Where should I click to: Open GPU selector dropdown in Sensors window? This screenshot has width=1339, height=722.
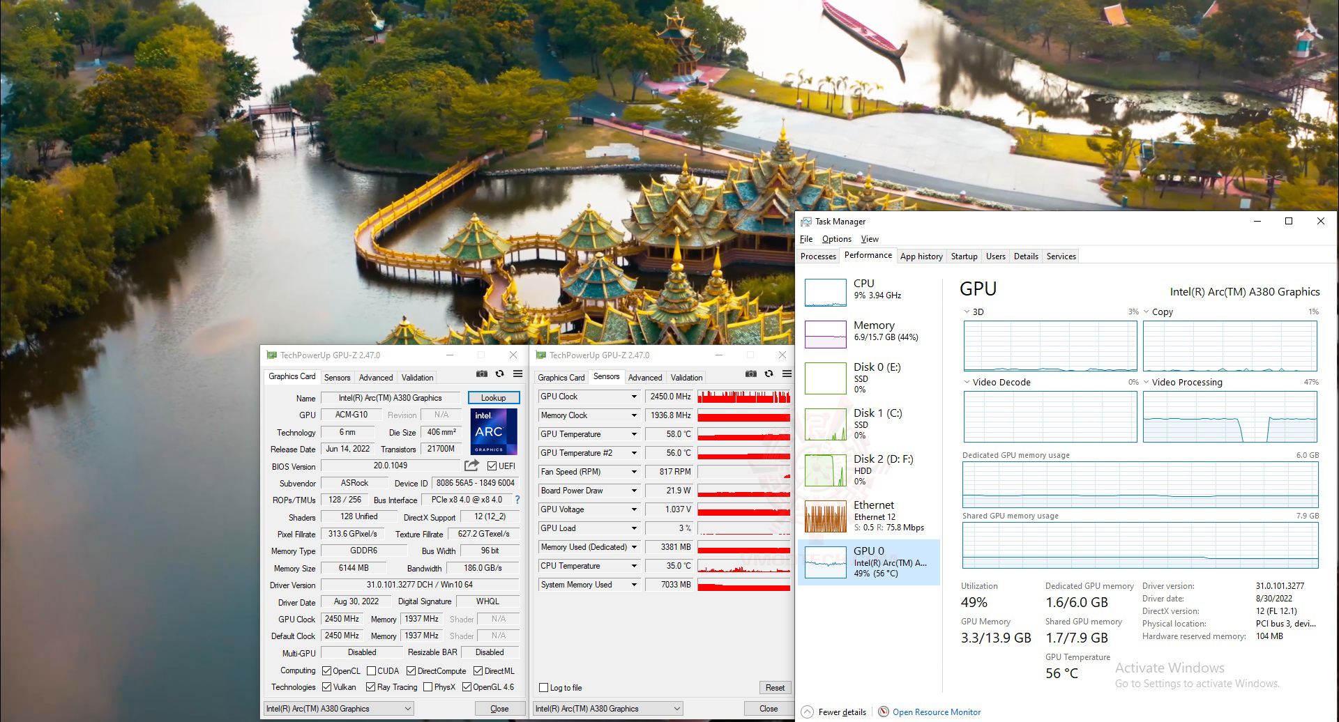click(608, 709)
